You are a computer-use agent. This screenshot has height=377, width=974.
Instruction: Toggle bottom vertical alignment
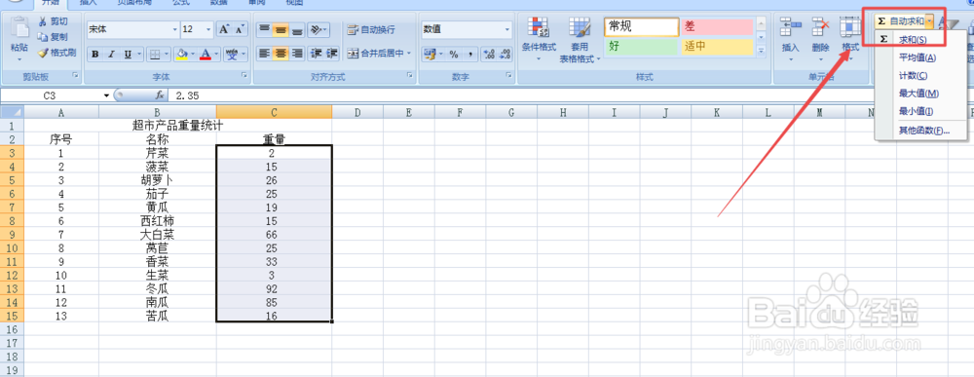click(x=297, y=29)
